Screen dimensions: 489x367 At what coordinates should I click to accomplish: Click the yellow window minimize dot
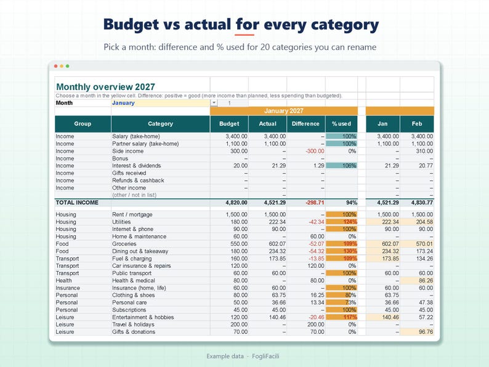point(62,66)
